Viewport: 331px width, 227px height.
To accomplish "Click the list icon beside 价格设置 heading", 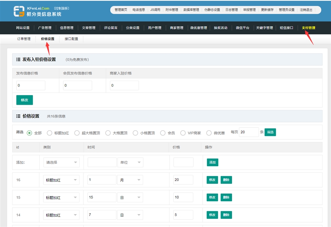I will 18,116.
